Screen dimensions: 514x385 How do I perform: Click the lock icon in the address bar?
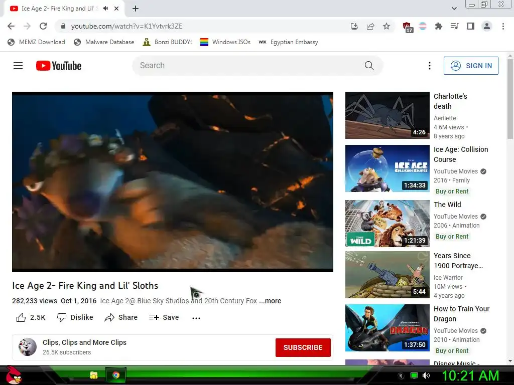pyautogui.click(x=63, y=26)
